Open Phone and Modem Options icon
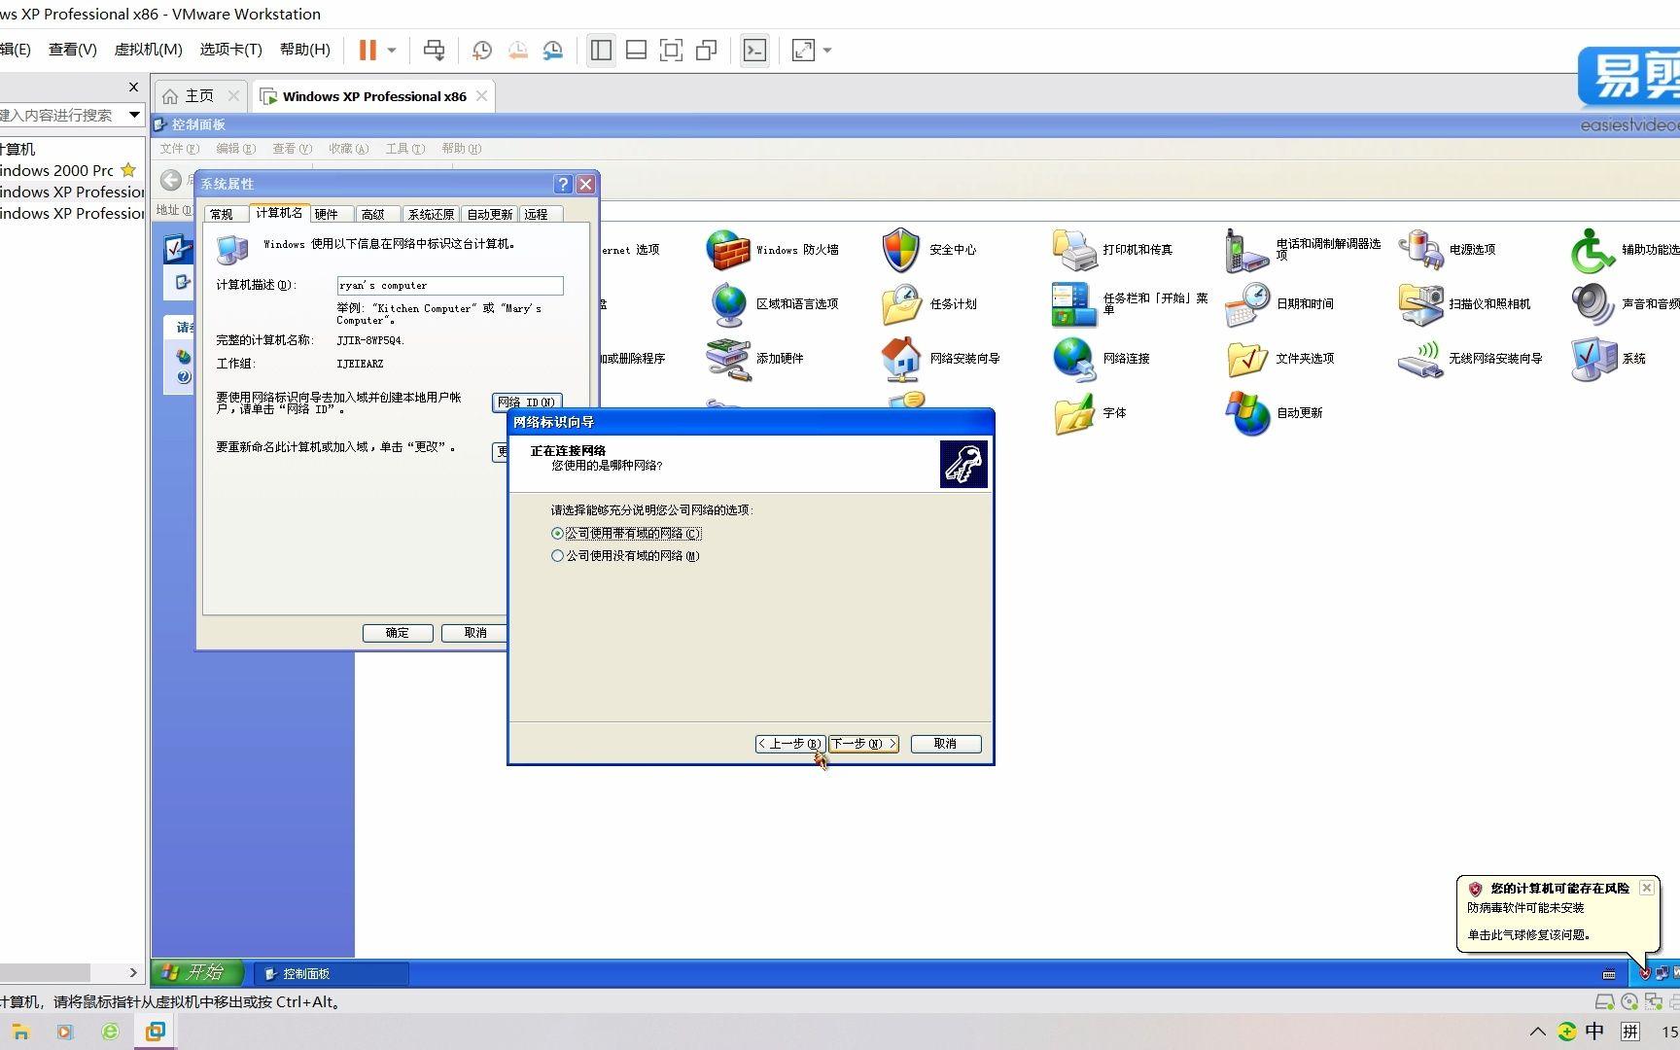1680x1050 pixels. 1246,250
